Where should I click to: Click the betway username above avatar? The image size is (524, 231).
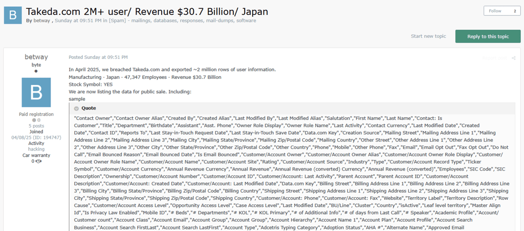(36, 57)
